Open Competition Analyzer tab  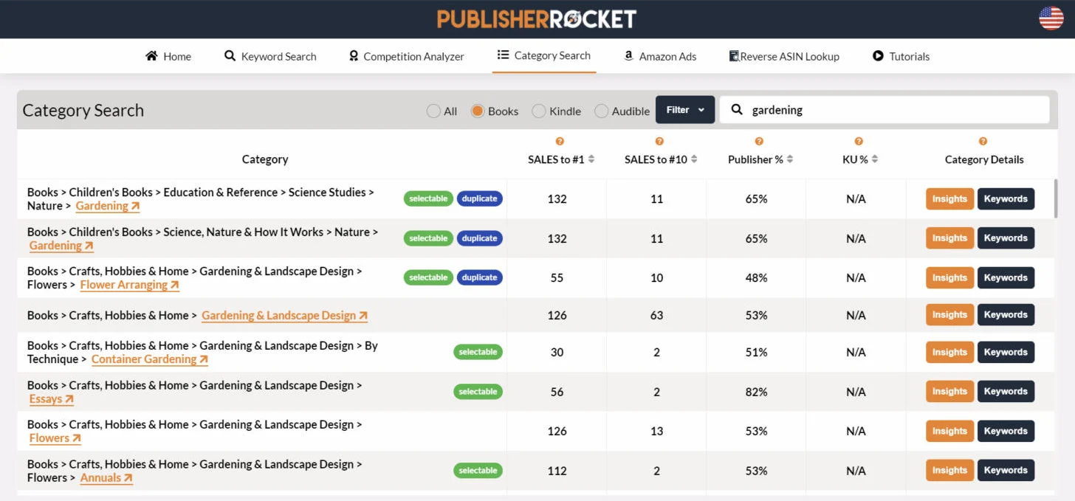tap(406, 56)
